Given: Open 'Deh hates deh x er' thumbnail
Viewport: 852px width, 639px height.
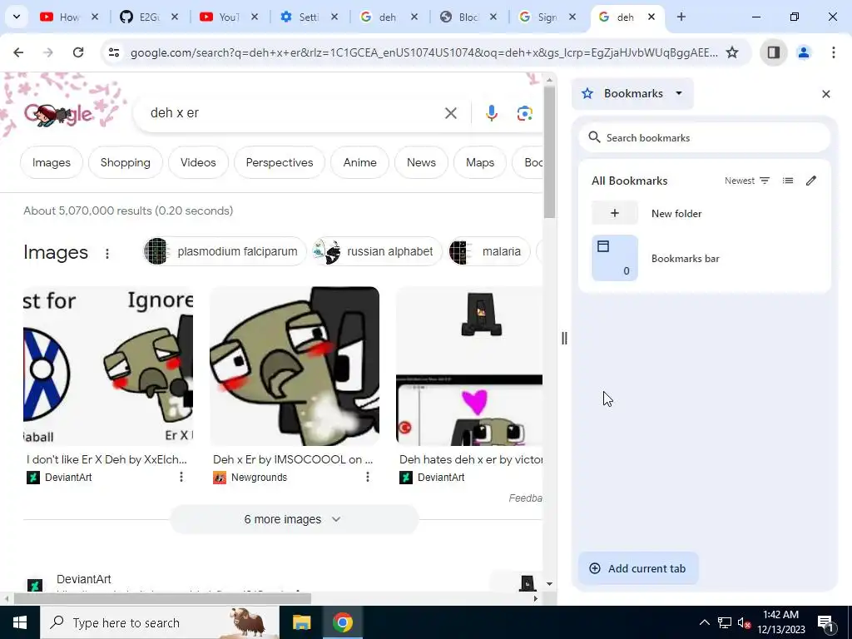Looking at the screenshot, I should coord(469,366).
